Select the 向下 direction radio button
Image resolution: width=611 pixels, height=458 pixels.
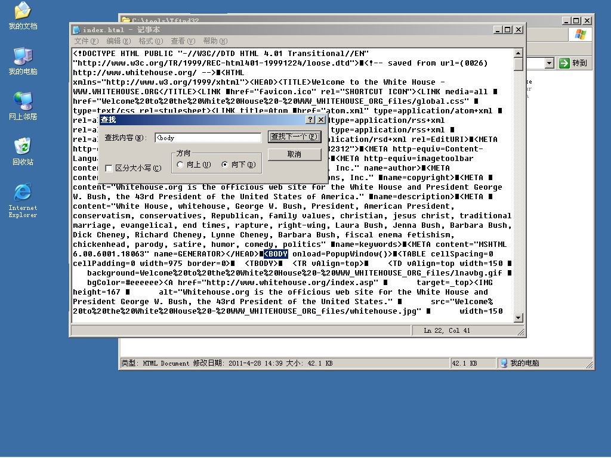[225, 165]
